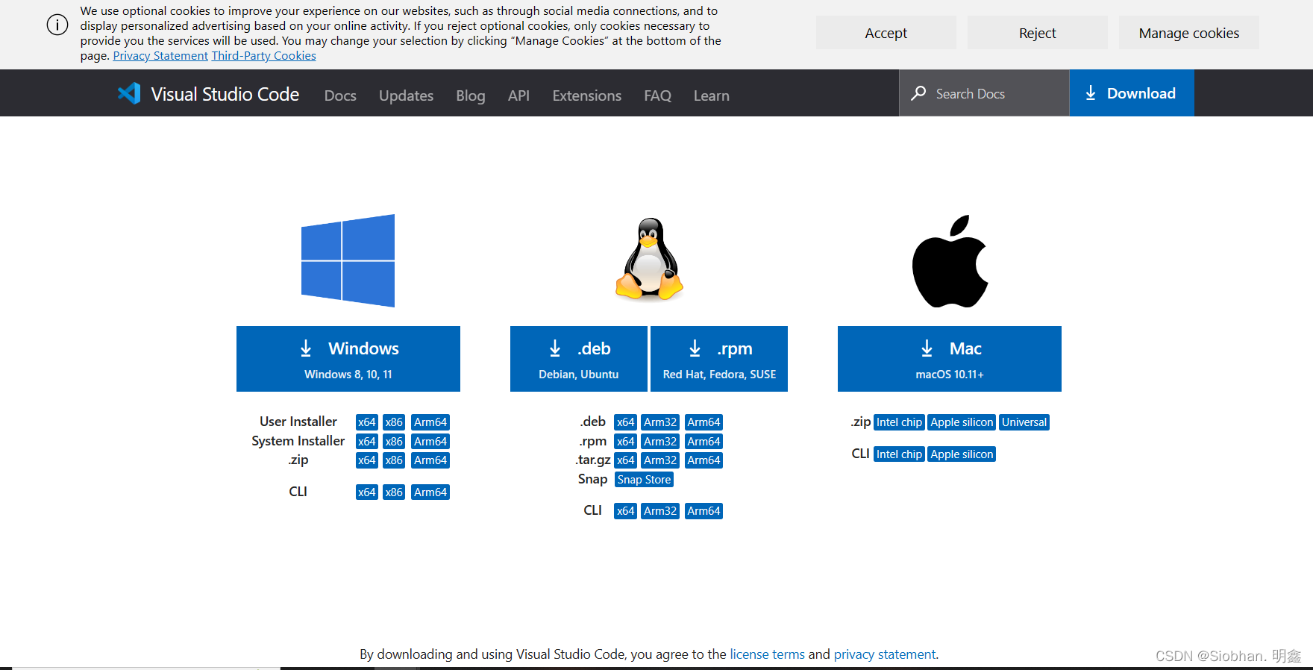
Task: Download the Mac build button
Action: pyautogui.click(x=950, y=359)
